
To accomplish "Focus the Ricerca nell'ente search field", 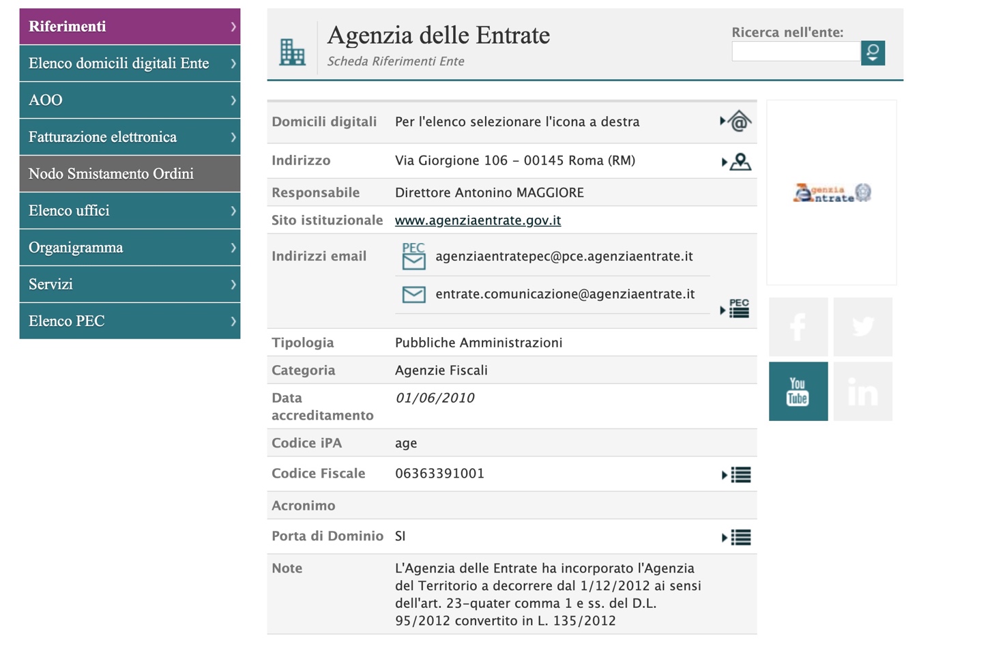I will click(x=796, y=52).
